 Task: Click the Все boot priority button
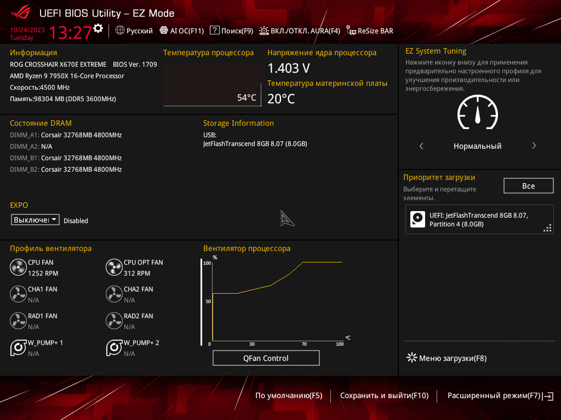(529, 186)
